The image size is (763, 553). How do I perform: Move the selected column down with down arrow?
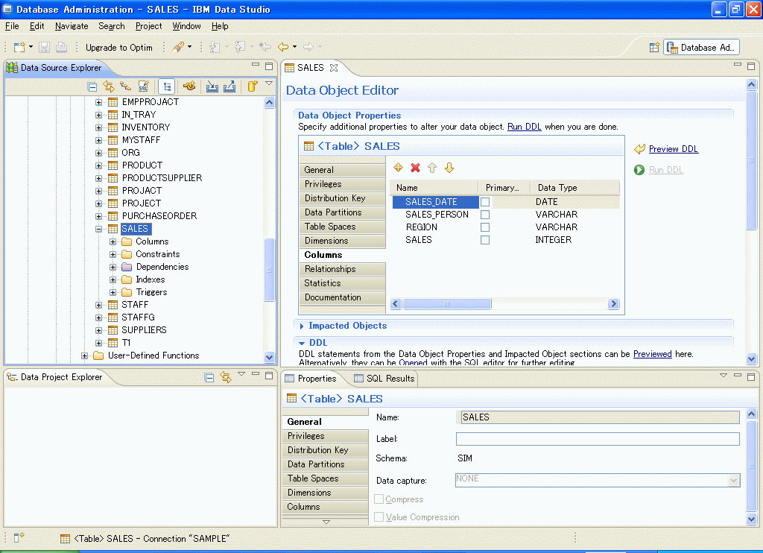pyautogui.click(x=451, y=168)
